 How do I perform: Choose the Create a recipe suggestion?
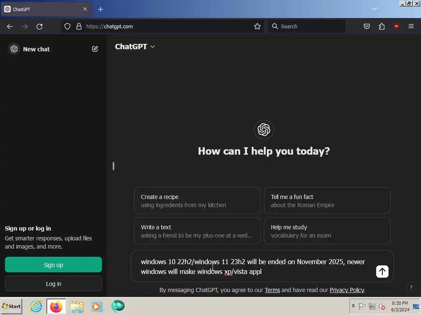coord(197,201)
